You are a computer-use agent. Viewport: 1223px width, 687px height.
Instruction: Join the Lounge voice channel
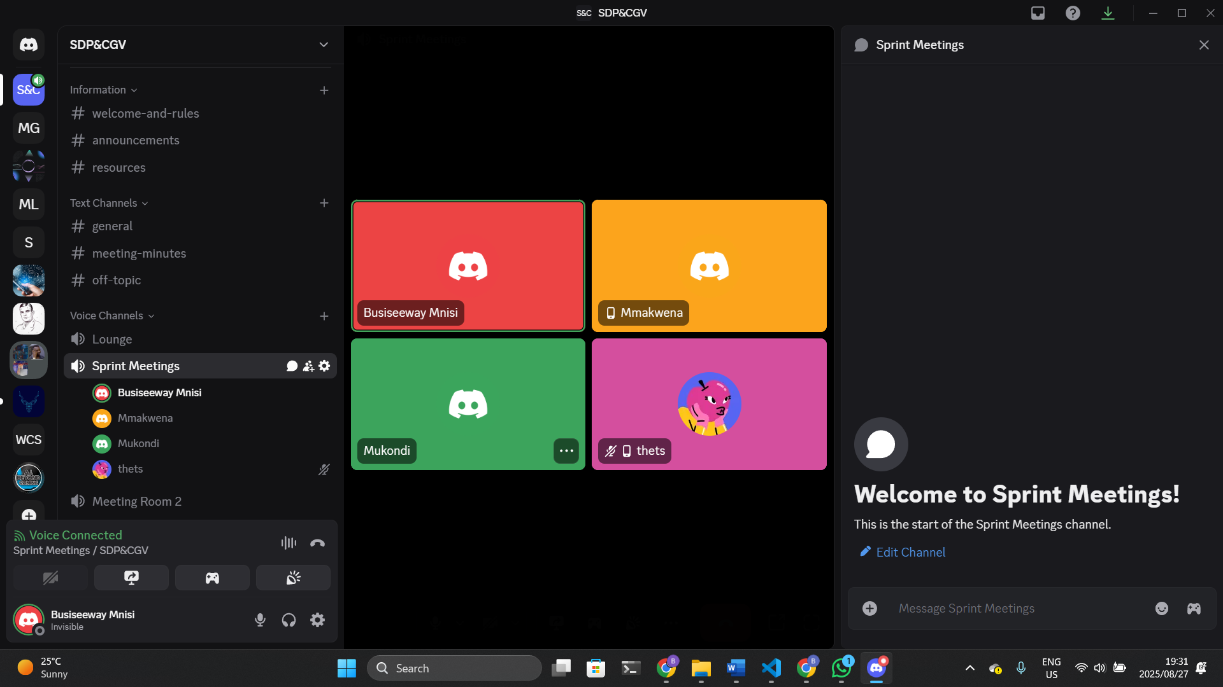(200, 339)
